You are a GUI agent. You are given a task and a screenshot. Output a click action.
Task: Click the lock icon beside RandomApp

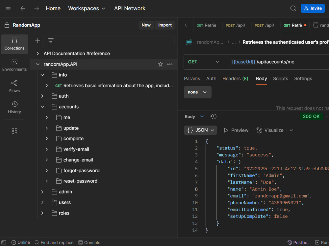[7, 25]
